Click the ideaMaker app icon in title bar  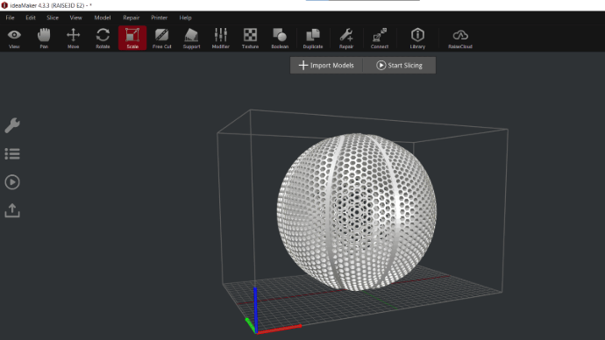click(x=4, y=5)
